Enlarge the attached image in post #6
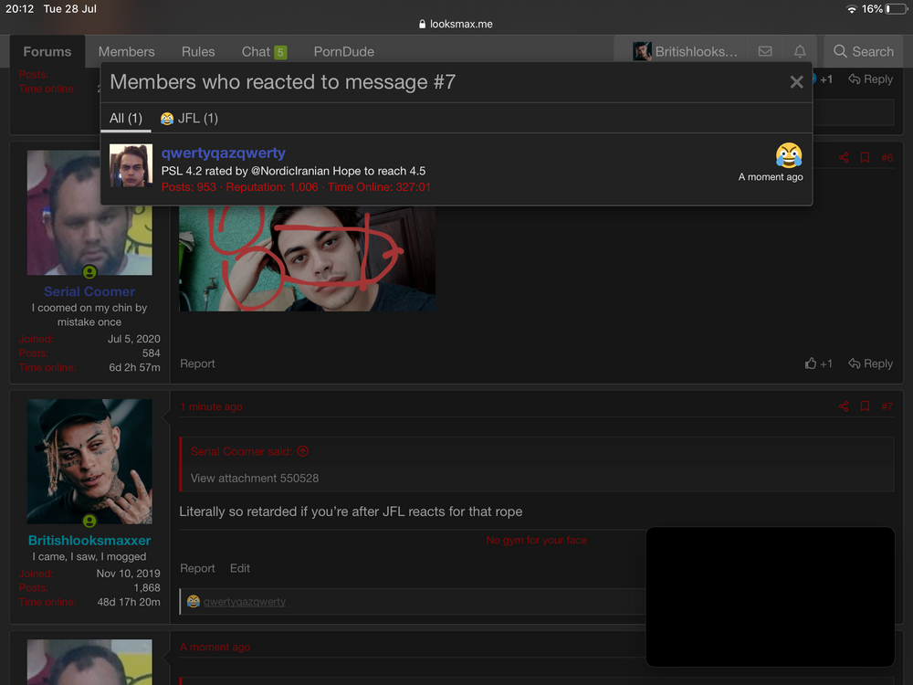 tap(307, 260)
